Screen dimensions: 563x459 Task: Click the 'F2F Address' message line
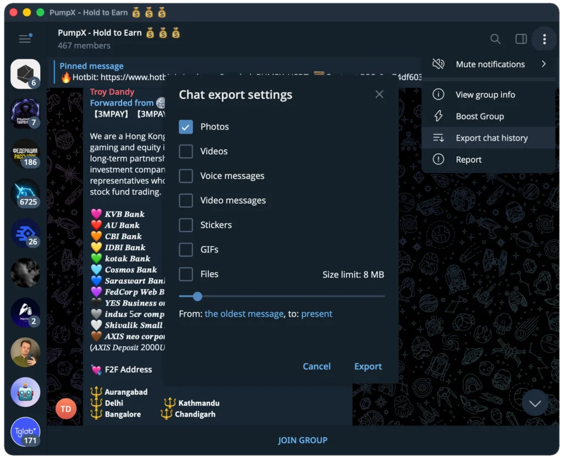(x=122, y=369)
